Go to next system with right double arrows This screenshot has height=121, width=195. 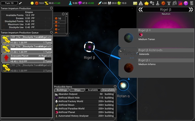(191, 10)
